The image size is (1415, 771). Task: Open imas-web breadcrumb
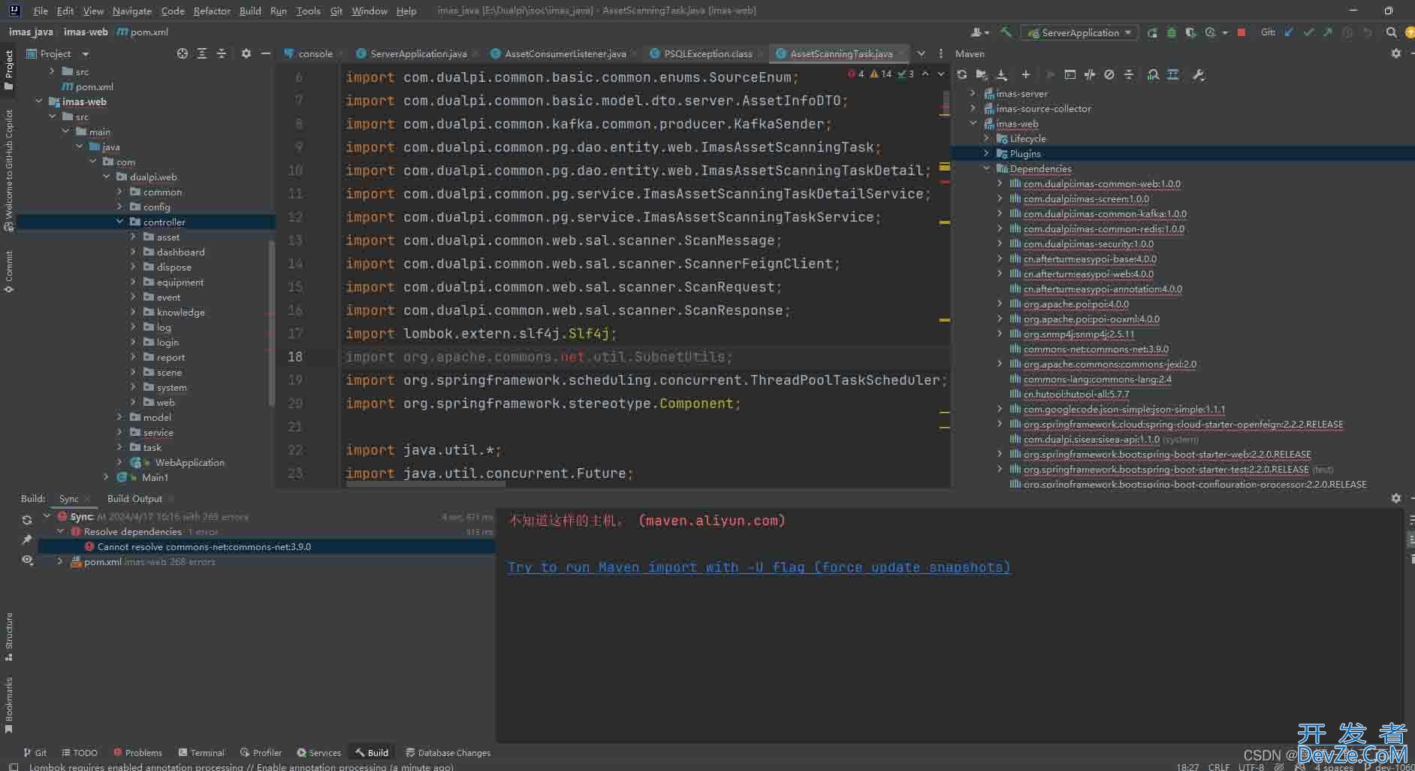point(86,32)
